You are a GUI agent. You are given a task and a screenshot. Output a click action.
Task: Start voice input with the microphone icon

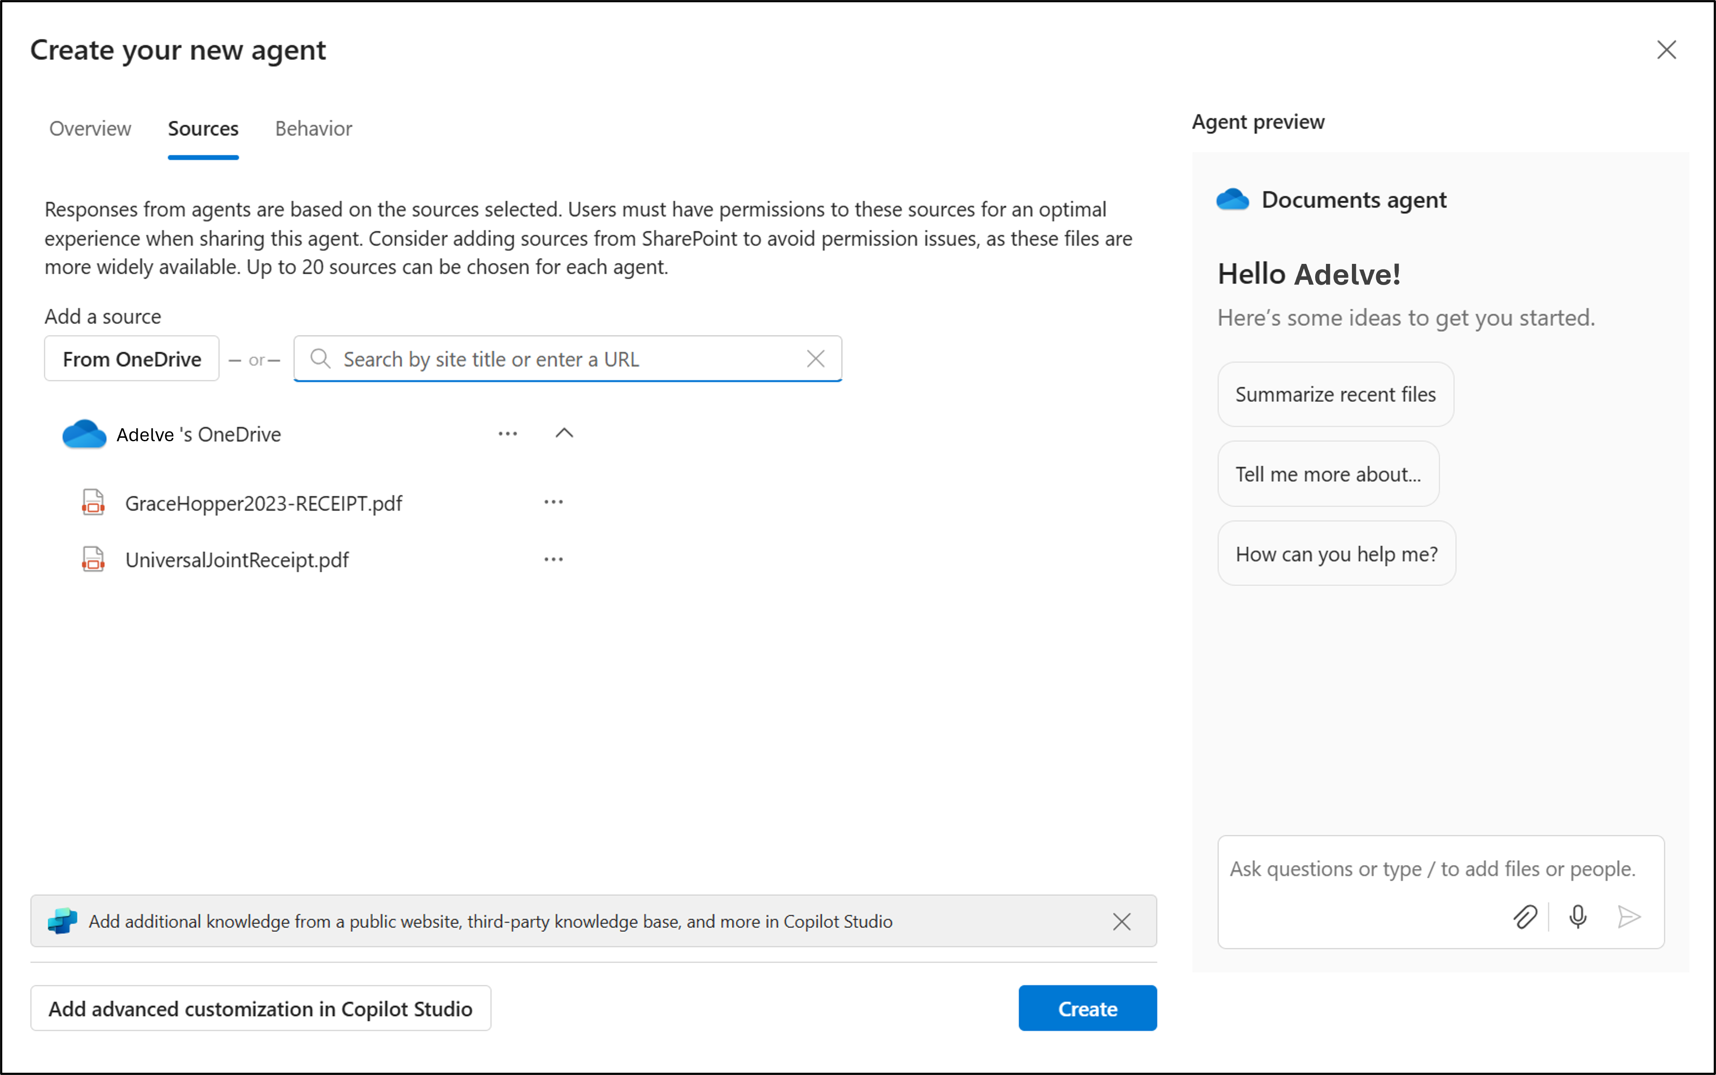tap(1578, 917)
